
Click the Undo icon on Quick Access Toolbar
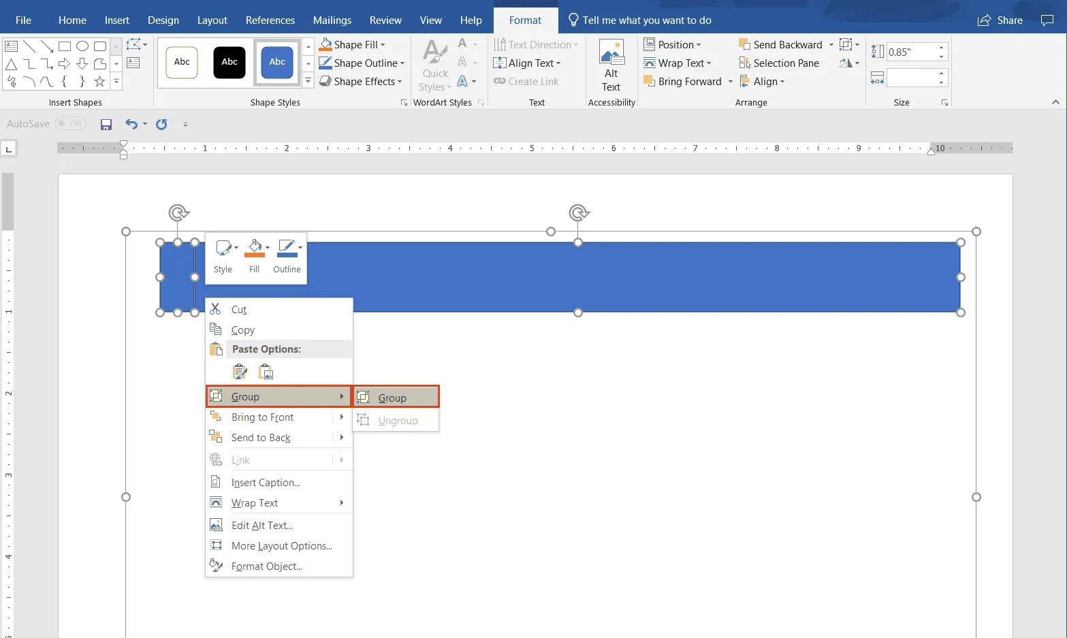tap(131, 124)
